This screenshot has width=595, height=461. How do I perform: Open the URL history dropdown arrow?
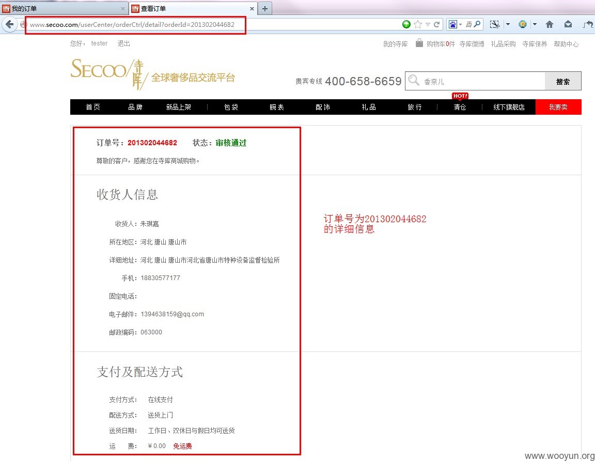428,24
